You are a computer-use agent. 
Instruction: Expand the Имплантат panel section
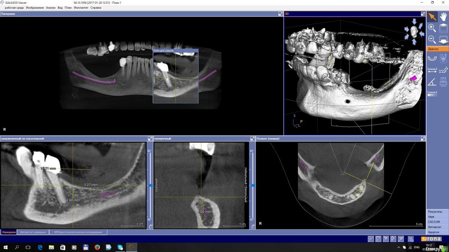[437, 227]
